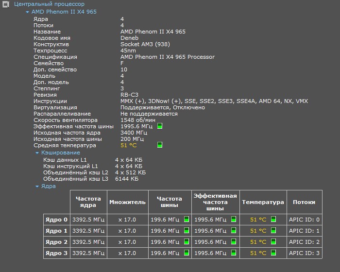This screenshot has height=272, width=340.
Task: Select the Кодовое имя value Deneb
Action: [130, 38]
